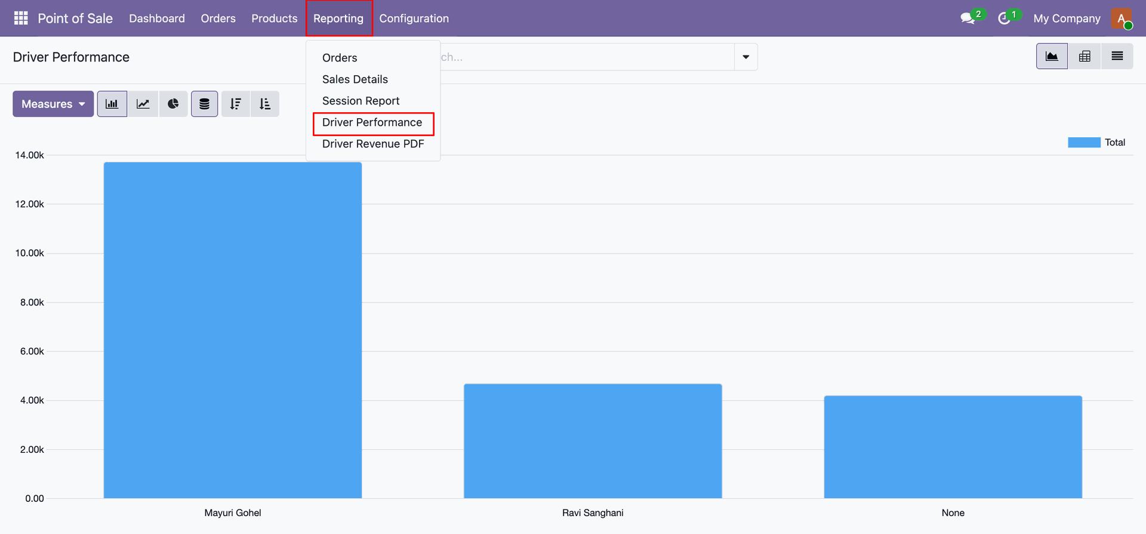This screenshot has width=1146, height=534.
Task: Sort bars in descending order
Action: (x=236, y=104)
